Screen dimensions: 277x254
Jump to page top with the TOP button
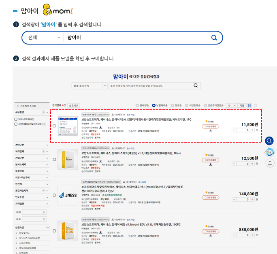tap(270, 163)
